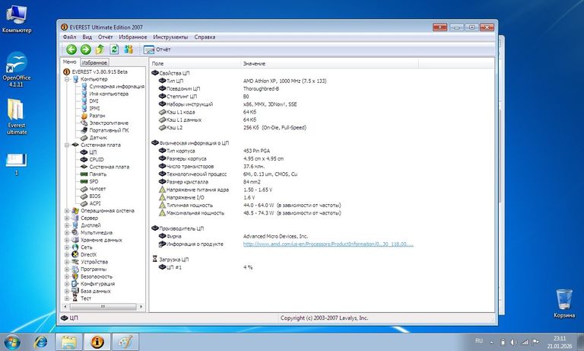The width and height of the screenshot is (584, 351).
Task: Select the DMI tree item
Action: tap(94, 101)
